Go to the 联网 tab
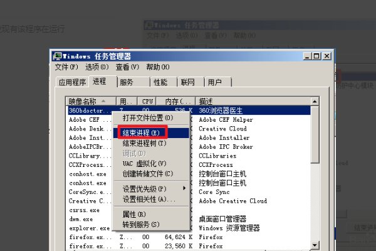Image resolution: width=376 pixels, height=251 pixels. pyautogui.click(x=191, y=82)
